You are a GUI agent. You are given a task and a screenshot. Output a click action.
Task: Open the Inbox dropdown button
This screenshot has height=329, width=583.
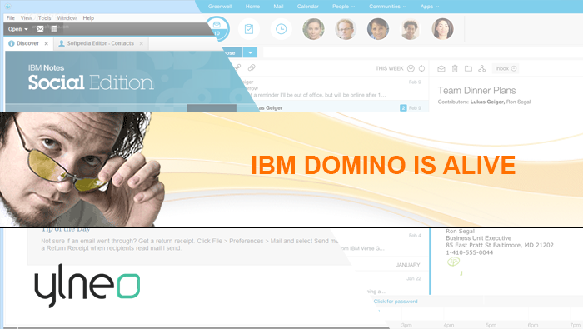tap(505, 68)
